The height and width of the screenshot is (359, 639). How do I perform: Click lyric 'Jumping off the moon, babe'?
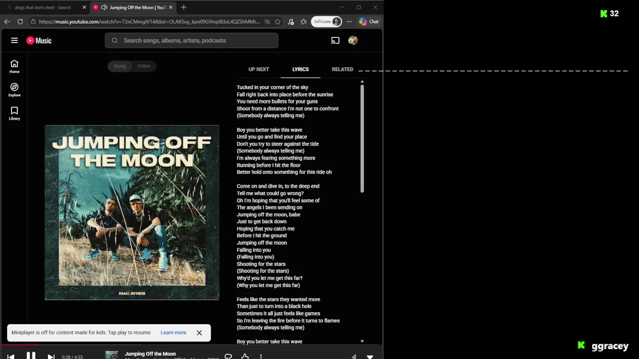269,214
